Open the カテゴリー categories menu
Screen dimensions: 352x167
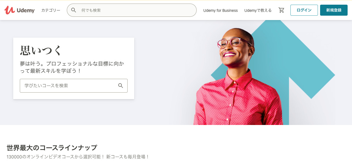coord(51,10)
